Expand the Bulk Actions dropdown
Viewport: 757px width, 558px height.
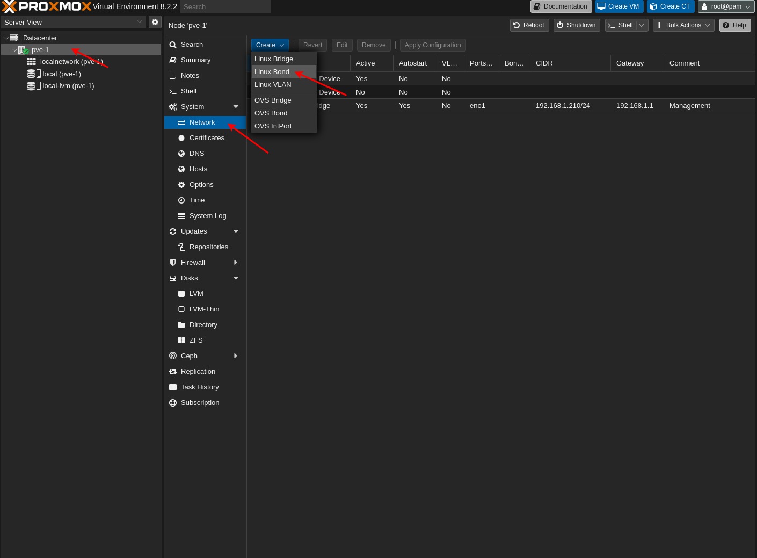683,25
